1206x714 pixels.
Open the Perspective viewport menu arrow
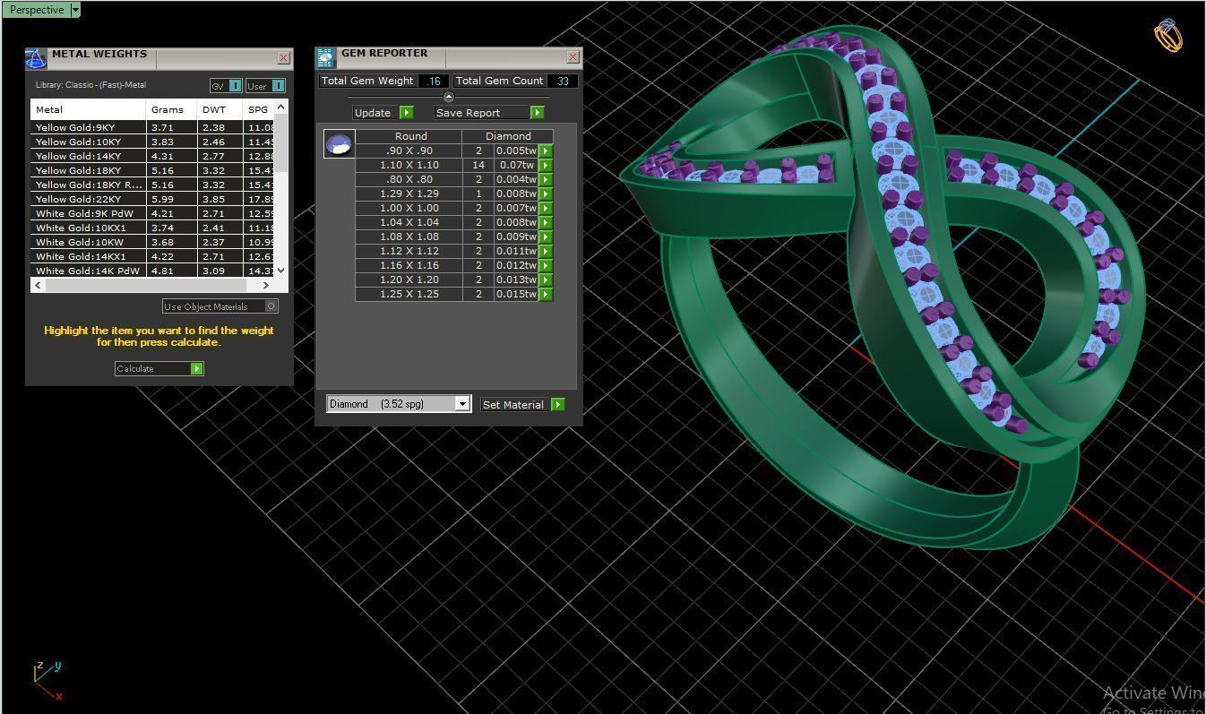pyautogui.click(x=75, y=10)
